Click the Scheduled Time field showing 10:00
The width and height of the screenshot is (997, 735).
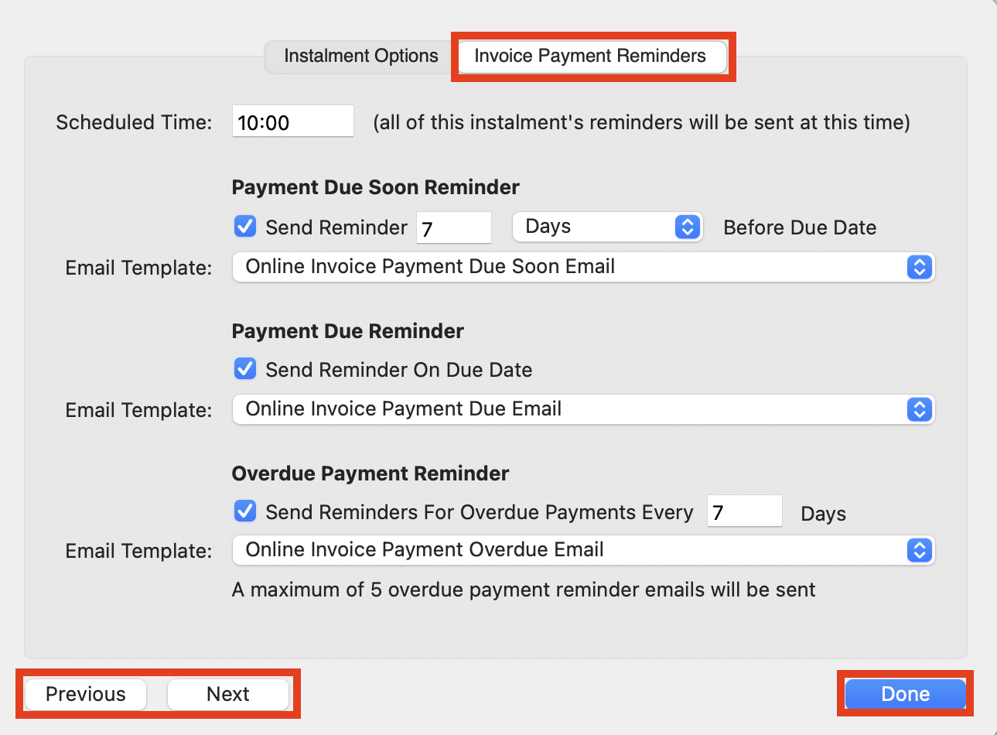[x=292, y=121]
